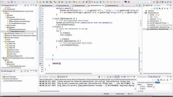Switch to DatabaseInterfa editor tab

[x=79, y=5]
